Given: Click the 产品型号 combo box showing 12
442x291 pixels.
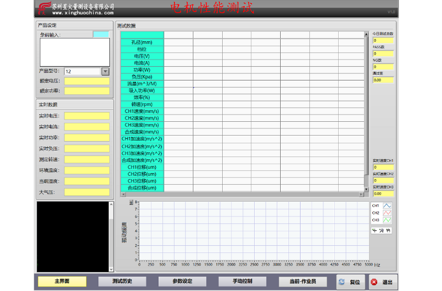Looking at the screenshot, I should (x=82, y=72).
